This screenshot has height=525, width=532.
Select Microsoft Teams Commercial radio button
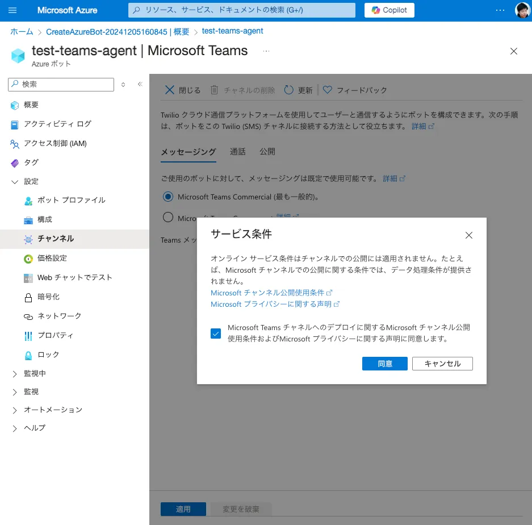[x=168, y=197]
